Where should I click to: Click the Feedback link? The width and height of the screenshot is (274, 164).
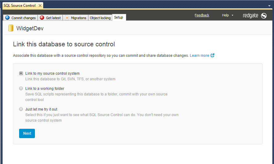point(202,15)
